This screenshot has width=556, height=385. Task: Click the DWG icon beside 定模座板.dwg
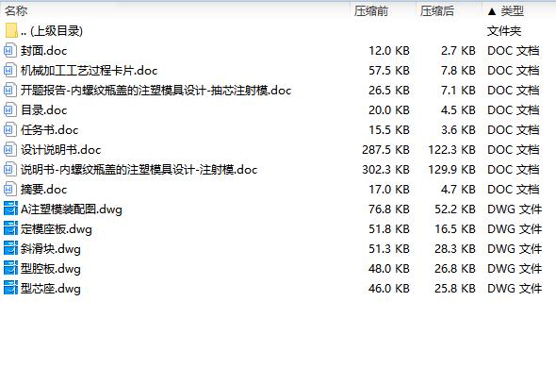tap(10, 228)
